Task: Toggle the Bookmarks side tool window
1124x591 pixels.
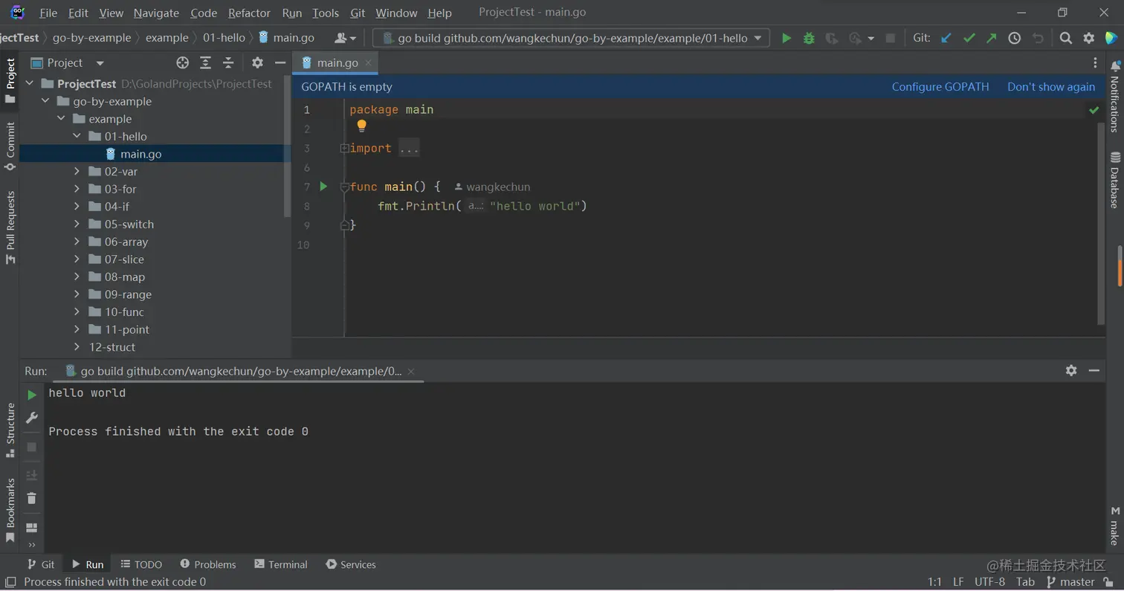Action: [x=10, y=511]
